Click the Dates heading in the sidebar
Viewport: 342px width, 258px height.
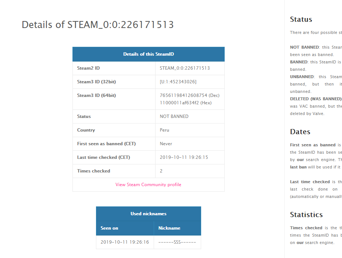click(300, 132)
